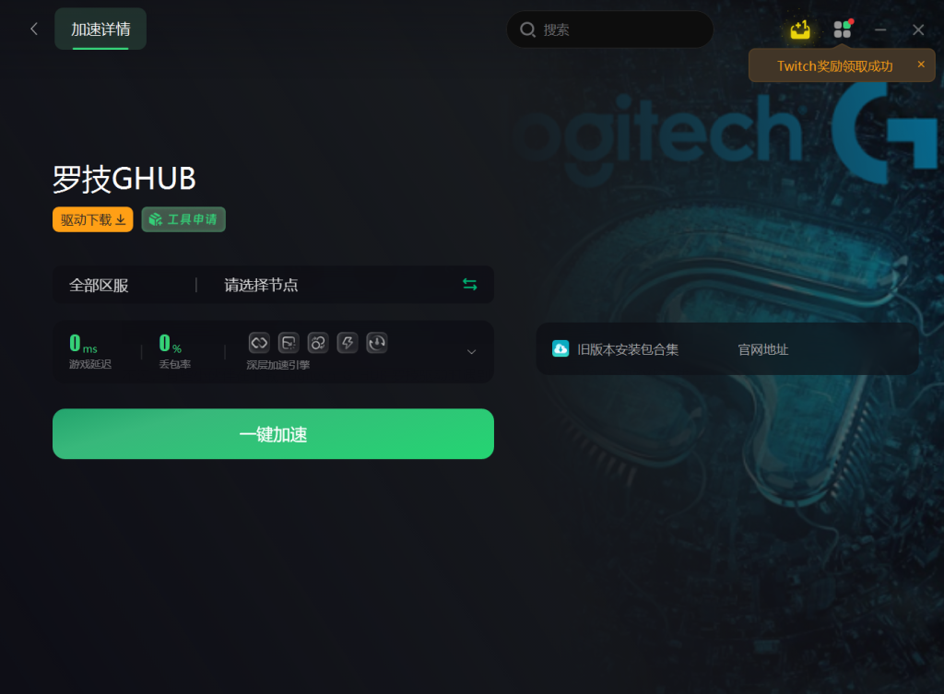Start acceleration with 一键加速 button
This screenshot has width=944, height=694.
273,433
